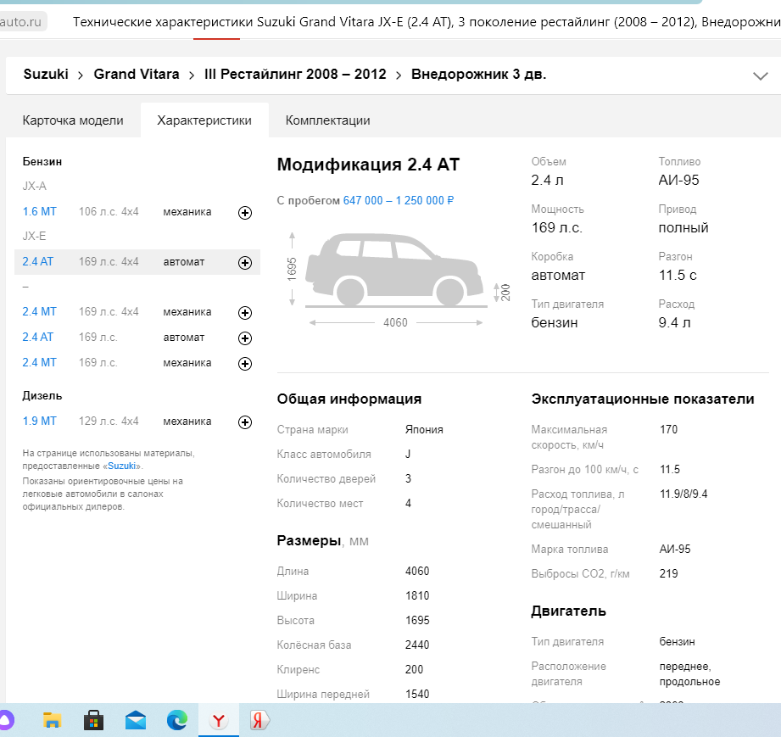
Task: Click plus icon for 2.4 AT 169 л.с. automatic without 4x4
Action: coord(244,338)
